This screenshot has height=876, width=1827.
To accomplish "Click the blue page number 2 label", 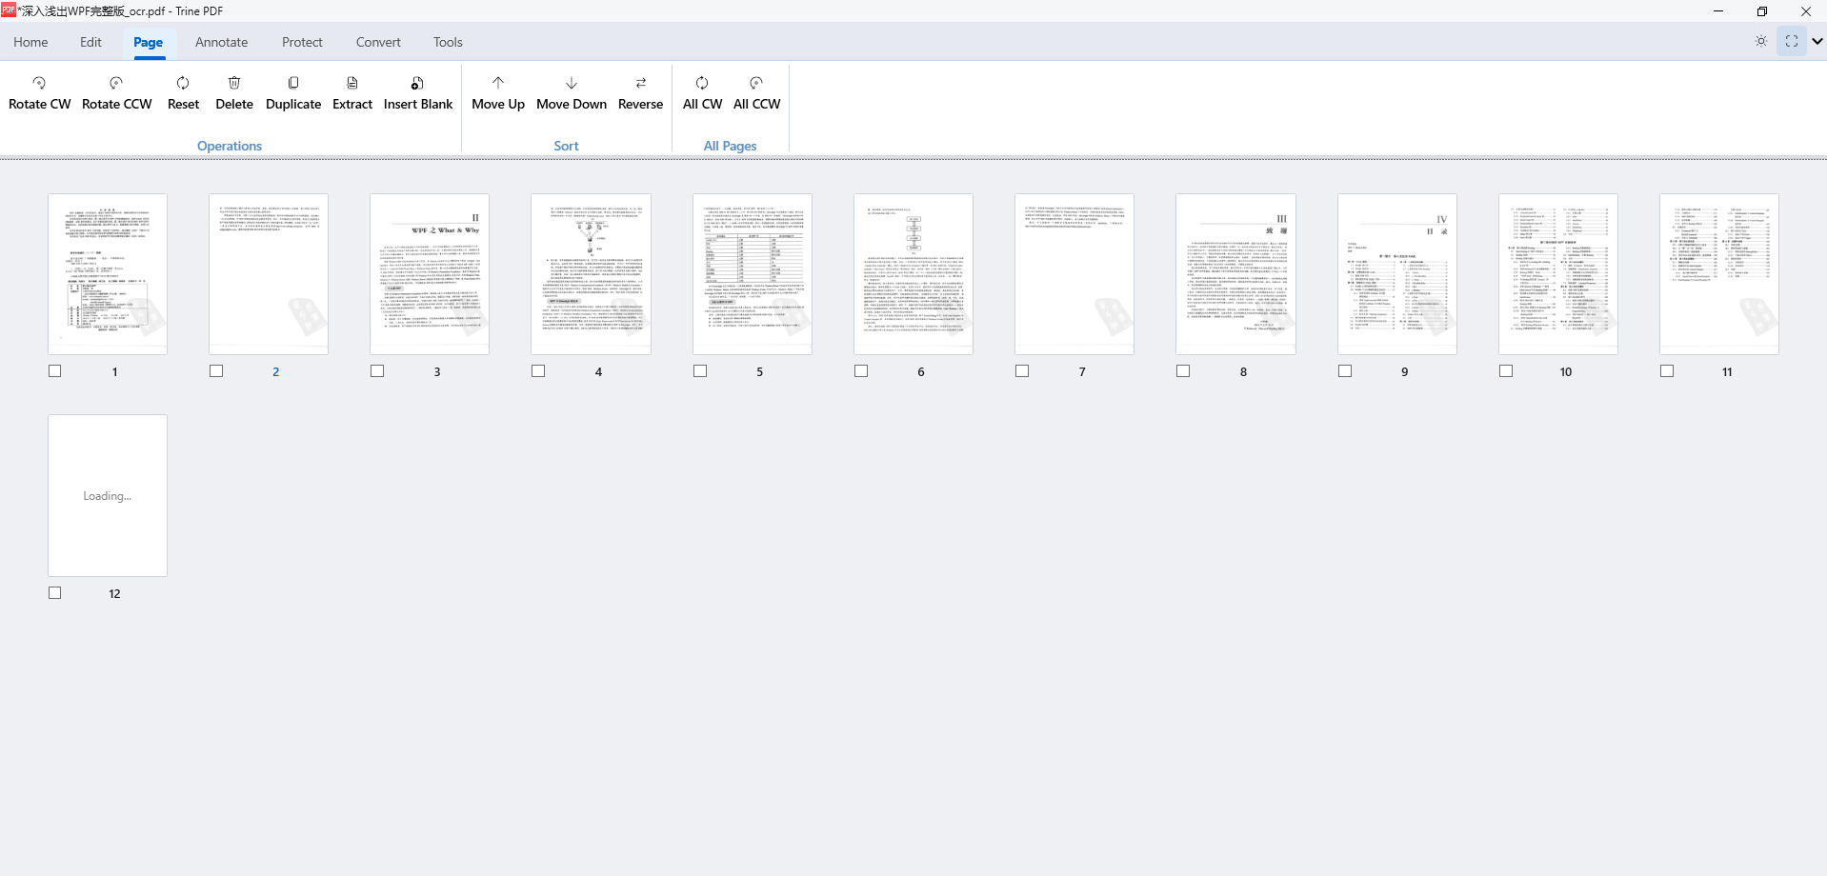I will (276, 372).
